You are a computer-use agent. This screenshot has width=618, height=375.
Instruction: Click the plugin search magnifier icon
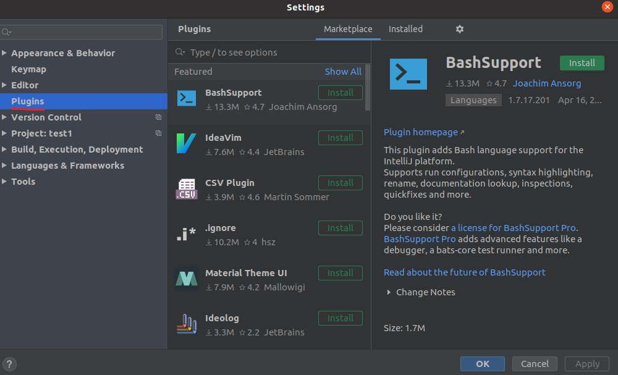(x=180, y=52)
